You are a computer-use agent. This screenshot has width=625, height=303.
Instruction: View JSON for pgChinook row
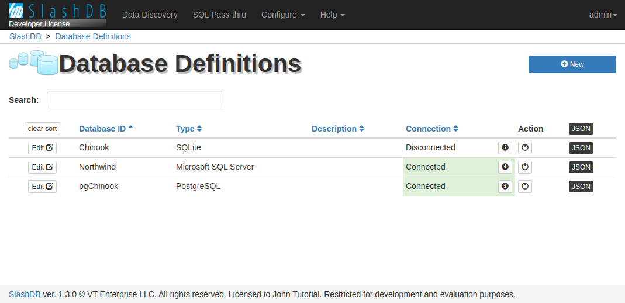[581, 186]
